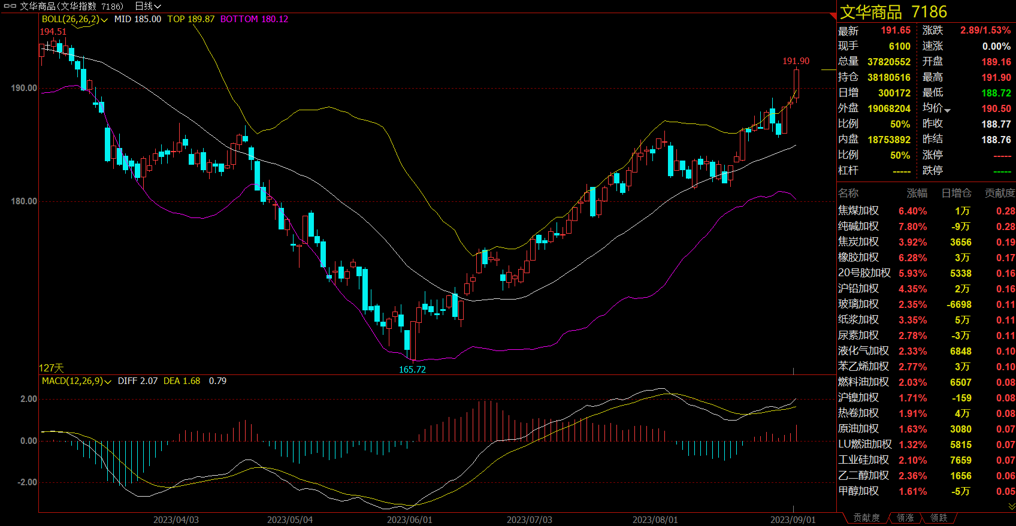Click the 开盘 value 189.16
The height and width of the screenshot is (526, 1016).
click(996, 62)
